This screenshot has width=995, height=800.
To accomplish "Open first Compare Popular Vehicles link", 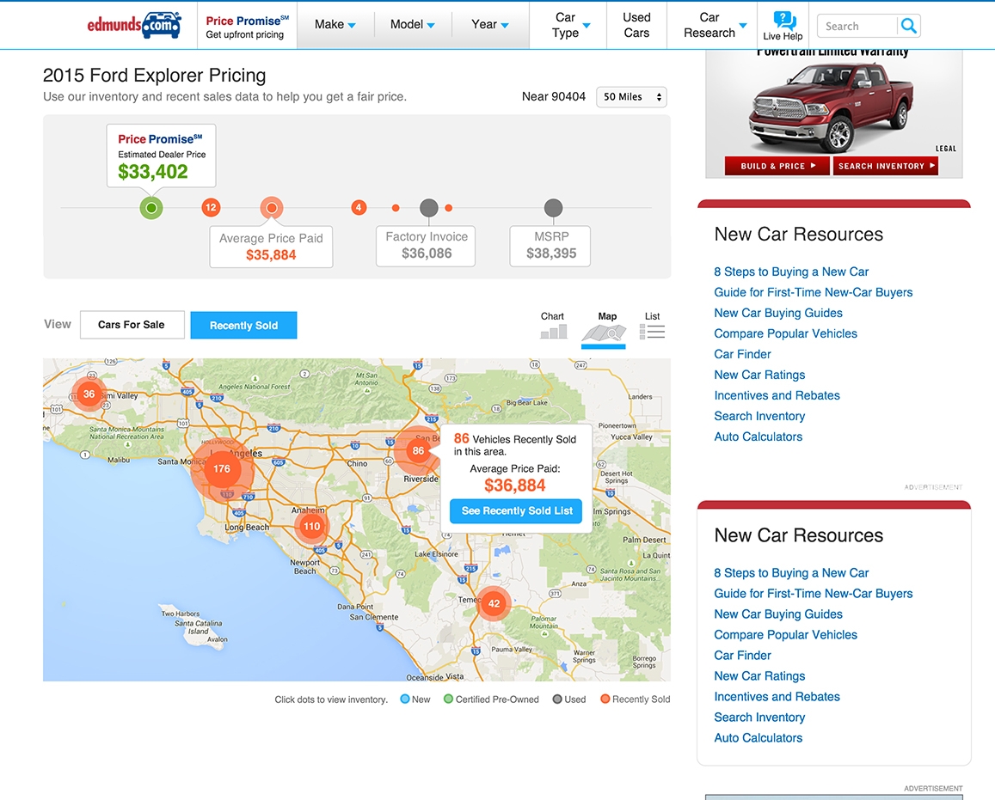I will pos(785,333).
